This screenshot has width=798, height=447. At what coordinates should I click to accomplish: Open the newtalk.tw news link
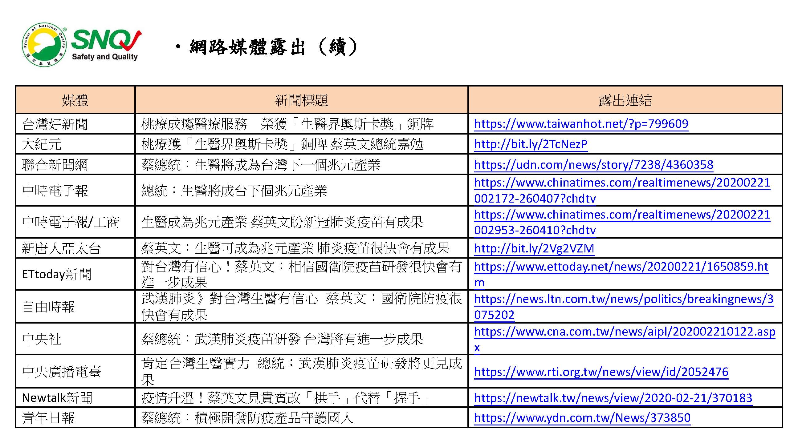[613, 398]
